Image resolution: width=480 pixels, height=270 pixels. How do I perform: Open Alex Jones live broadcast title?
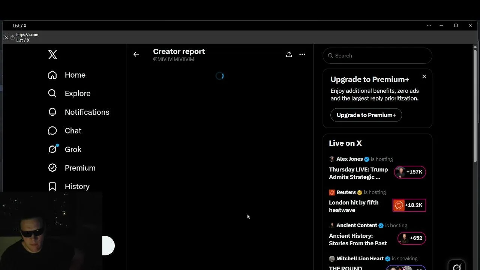click(358, 173)
